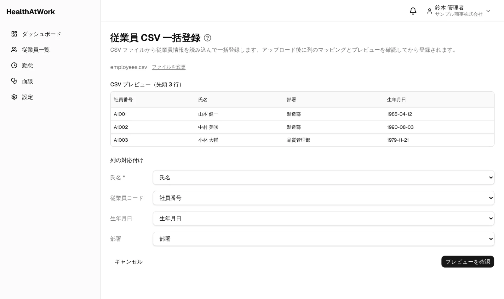The width and height of the screenshot is (504, 299).
Task: Open notifications bell
Action: click(413, 11)
